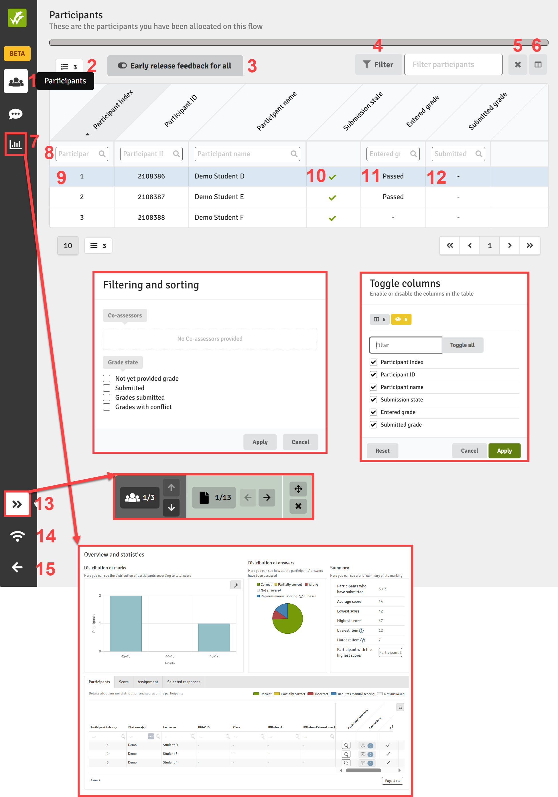Open the Selected responses tab
This screenshot has width=558, height=797.
[x=184, y=682]
